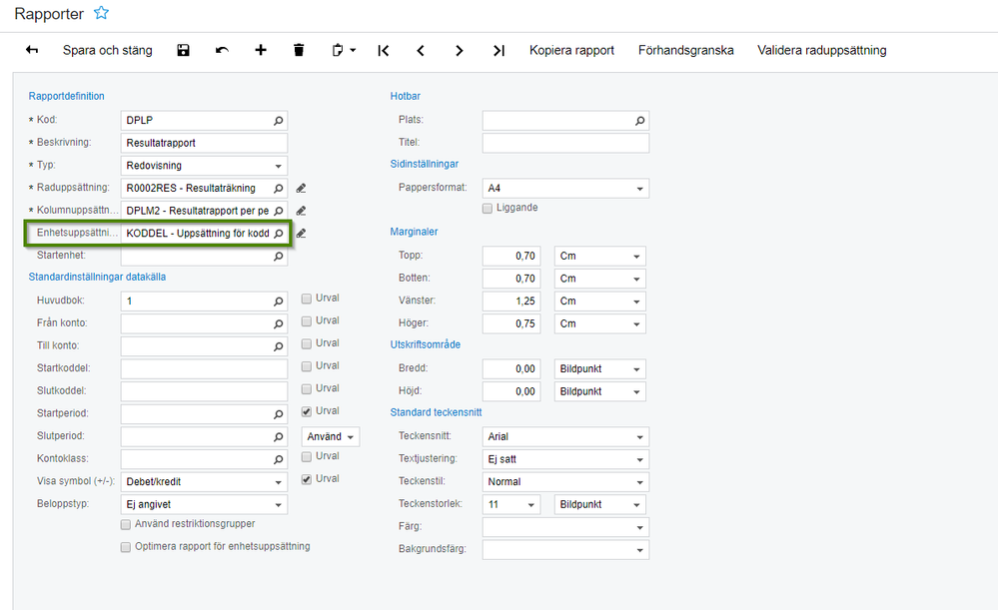Click Kopiera rapport in toolbar

(571, 50)
